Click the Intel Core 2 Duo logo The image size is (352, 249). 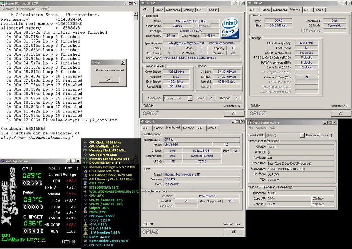point(230,29)
